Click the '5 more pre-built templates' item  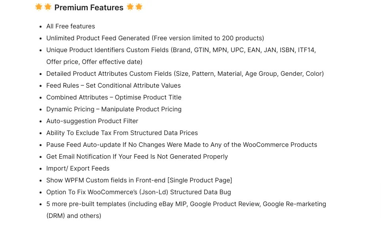click(x=186, y=210)
